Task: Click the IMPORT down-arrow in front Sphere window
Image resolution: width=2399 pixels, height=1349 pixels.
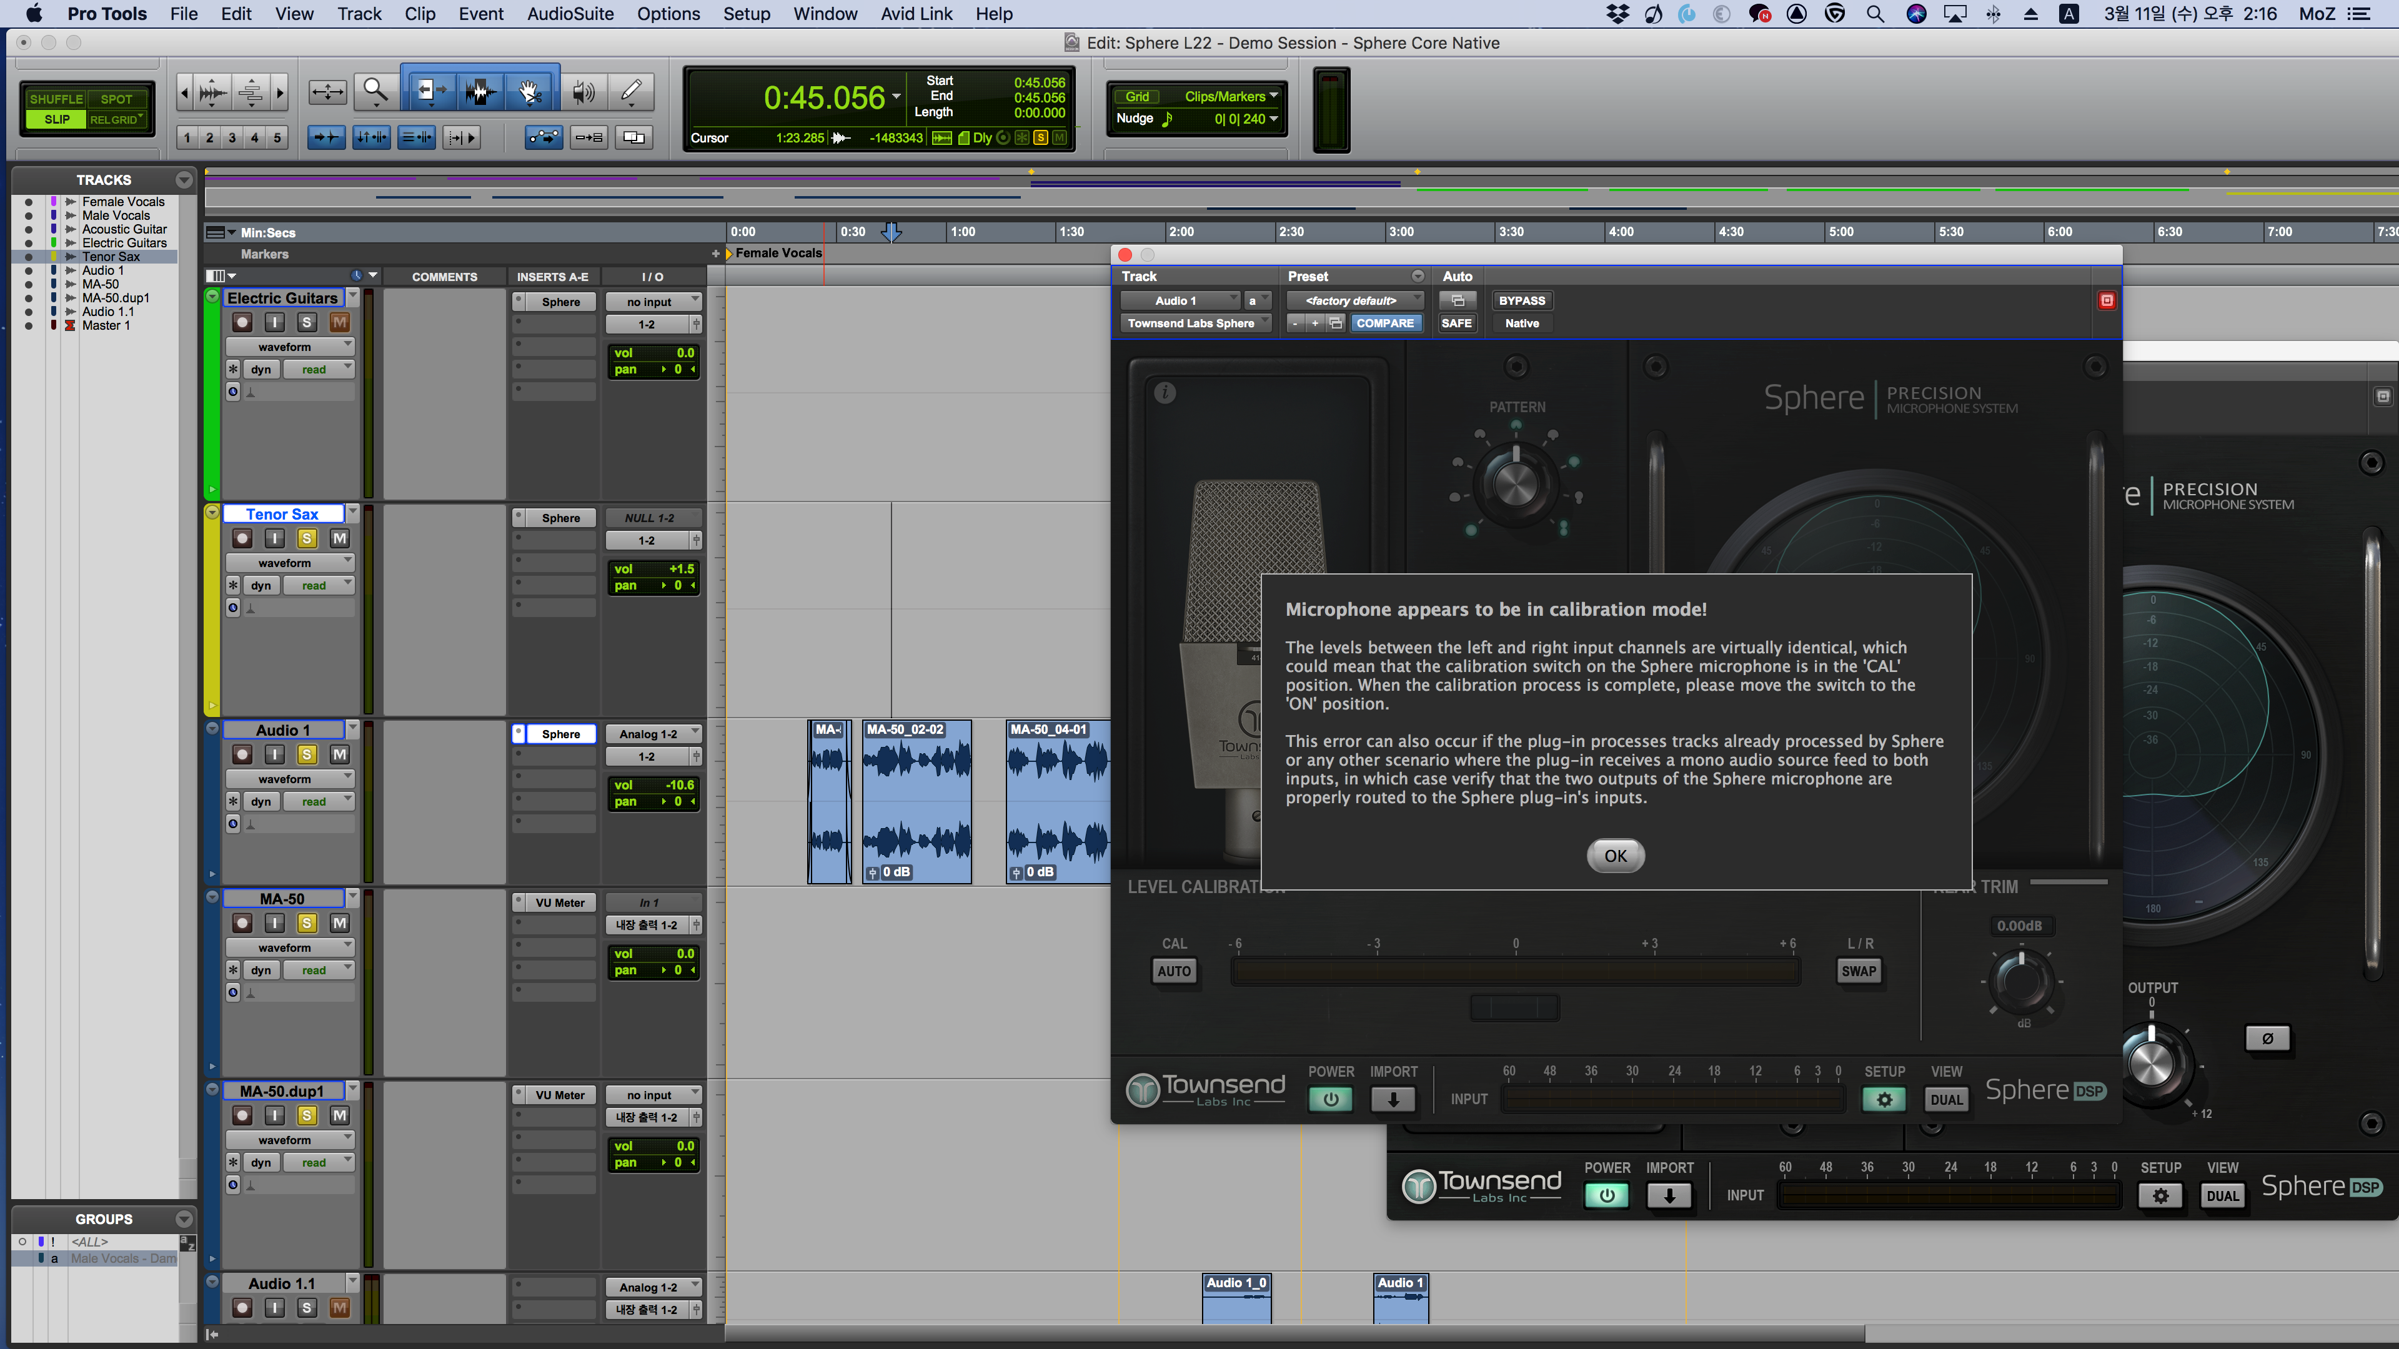Action: pyautogui.click(x=1393, y=1099)
